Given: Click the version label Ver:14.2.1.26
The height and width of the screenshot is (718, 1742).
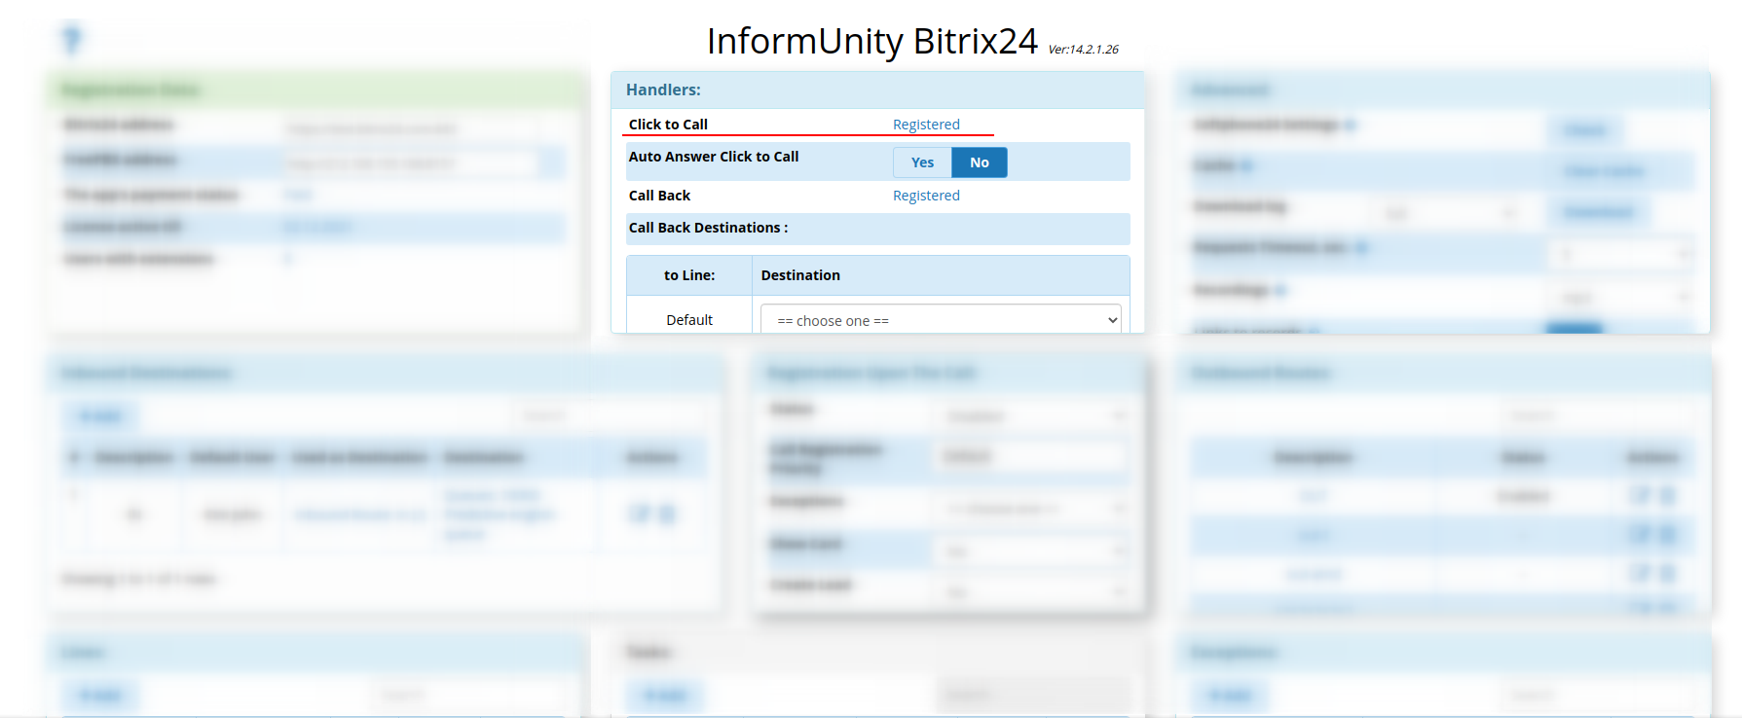Looking at the screenshot, I should click(1083, 49).
